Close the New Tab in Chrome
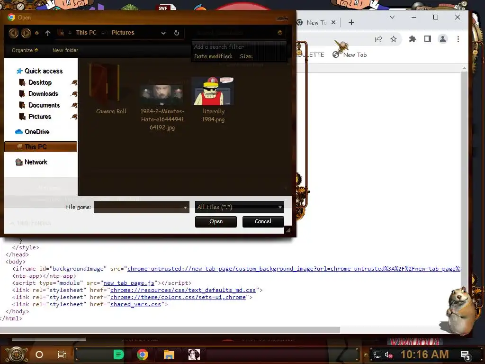485x364 pixels. [333, 22]
